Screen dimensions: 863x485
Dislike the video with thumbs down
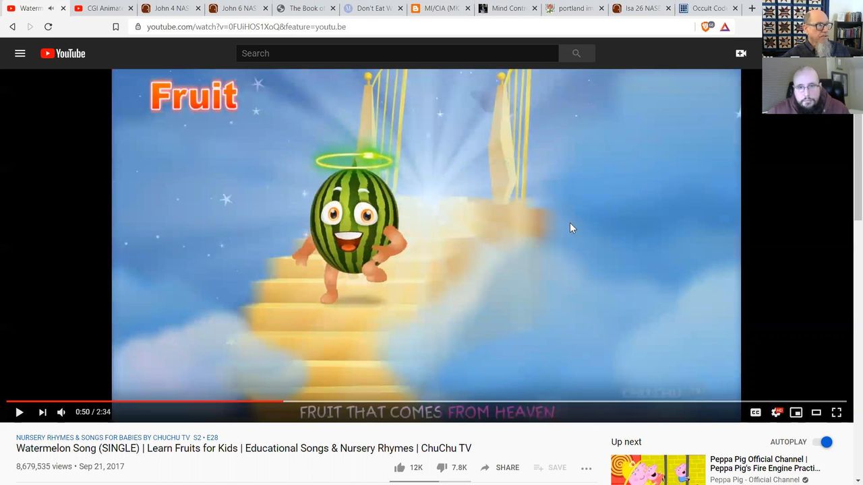pos(442,467)
